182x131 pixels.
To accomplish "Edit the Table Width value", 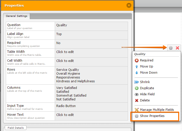I will point(65,52).
